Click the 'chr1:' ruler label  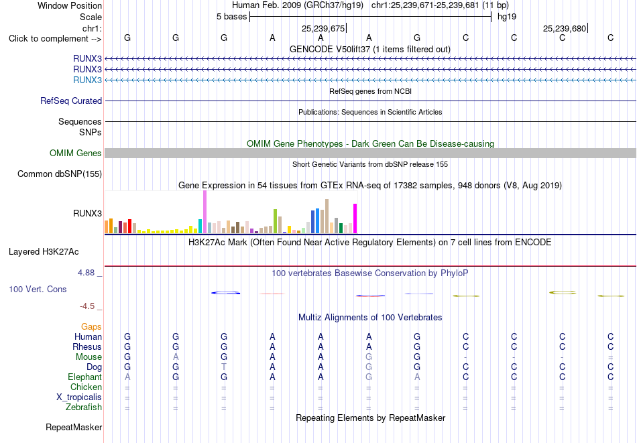(93, 28)
